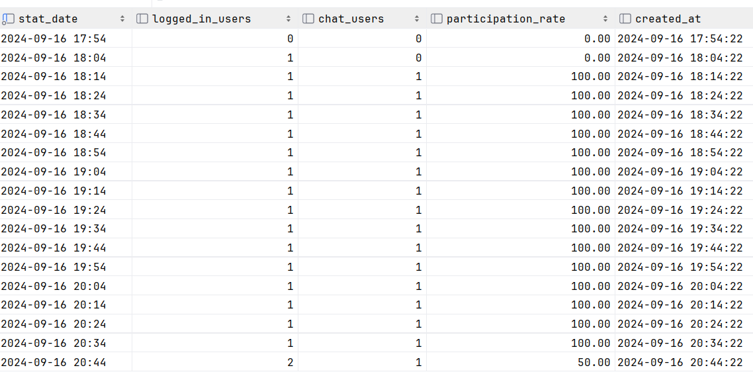Toggle sort arrows on chat_users column
Viewport: 753px width, 380px height.
(417, 19)
